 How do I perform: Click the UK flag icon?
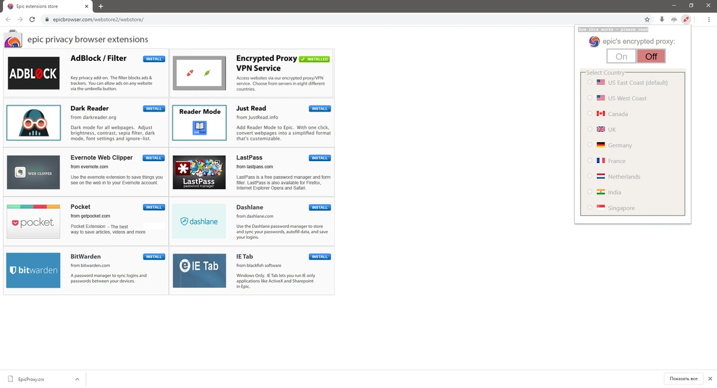click(601, 130)
